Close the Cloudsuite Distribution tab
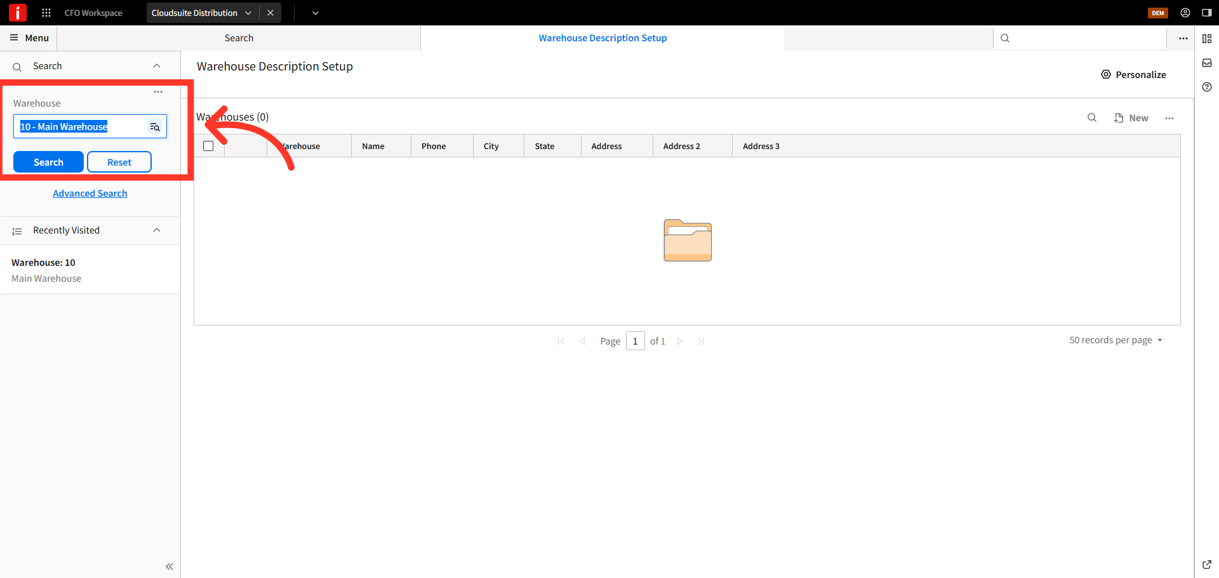The image size is (1219, 578). (x=270, y=13)
